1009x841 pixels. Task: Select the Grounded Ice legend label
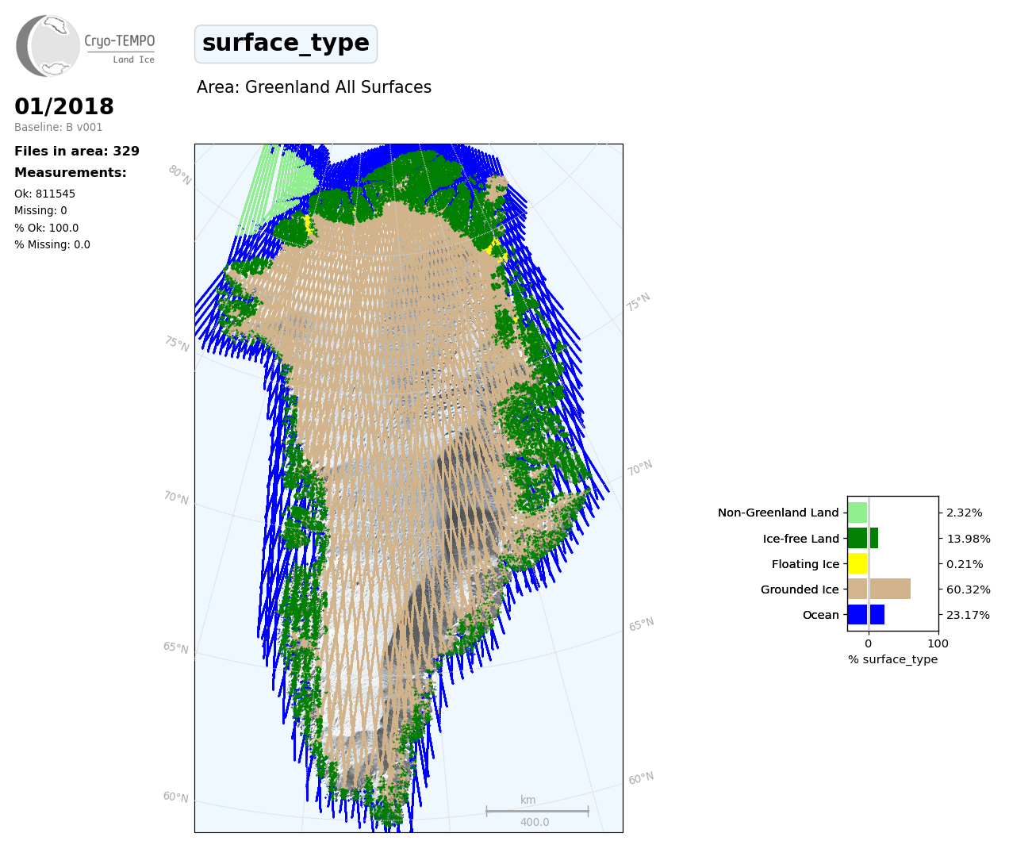799,589
